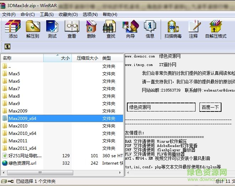Click status text 已经选择 1 个文件夹

36,181
